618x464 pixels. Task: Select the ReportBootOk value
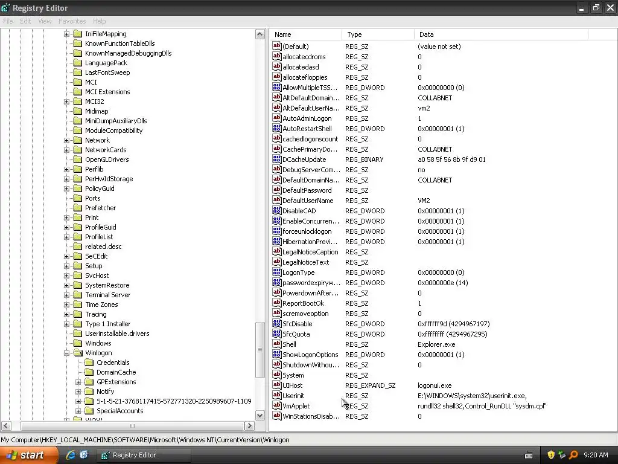[303, 303]
